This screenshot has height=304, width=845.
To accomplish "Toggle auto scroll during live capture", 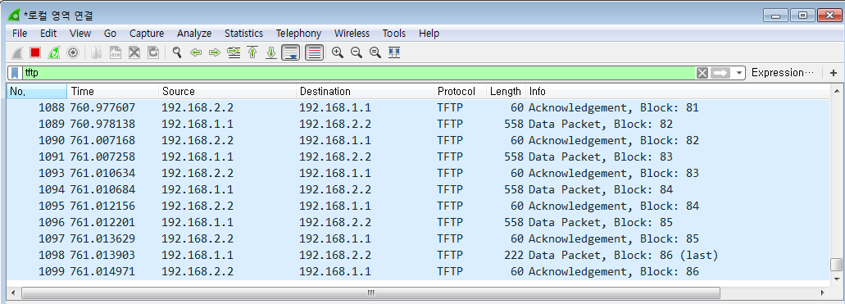I will (291, 52).
